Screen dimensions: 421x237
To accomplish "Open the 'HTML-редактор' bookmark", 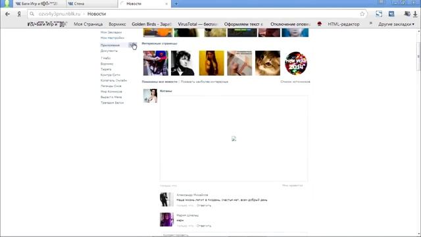I will pyautogui.click(x=343, y=24).
